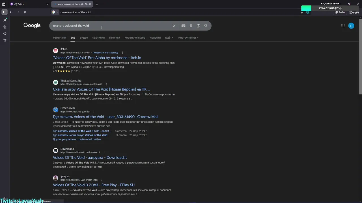Select the Режим ИИ tab
The image size is (362, 203).
[x=59, y=37]
